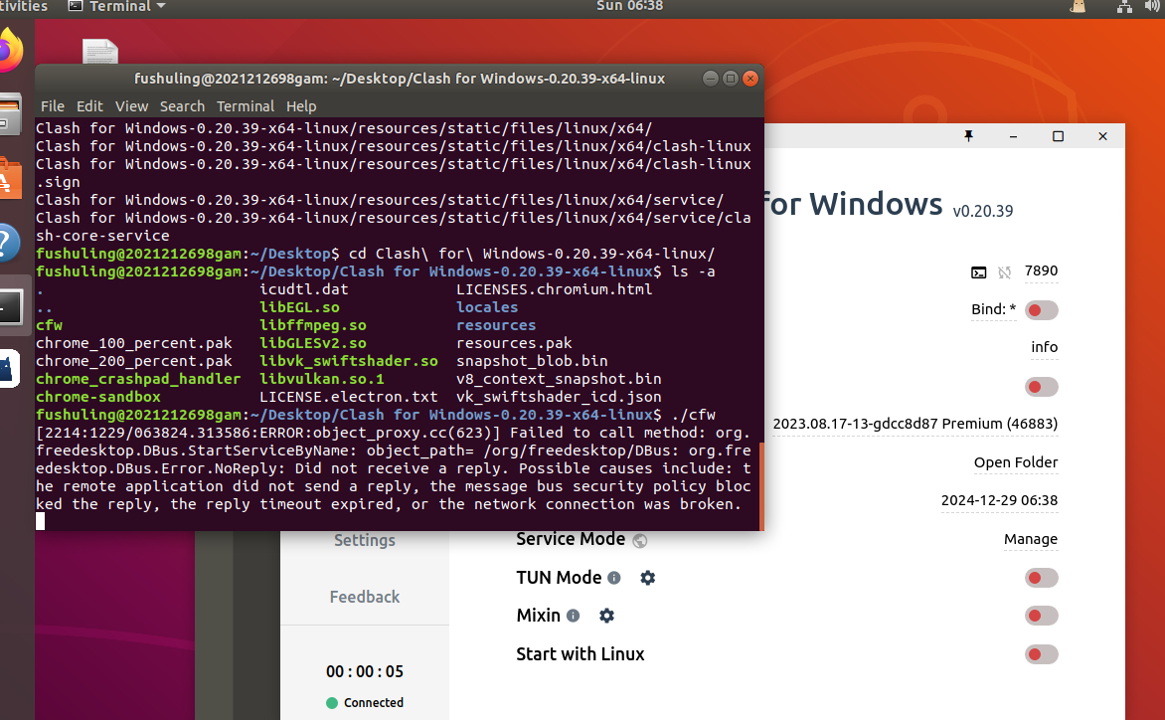The height and width of the screenshot is (720, 1165).
Task: Toggle the Mixin switch
Action: [1041, 615]
